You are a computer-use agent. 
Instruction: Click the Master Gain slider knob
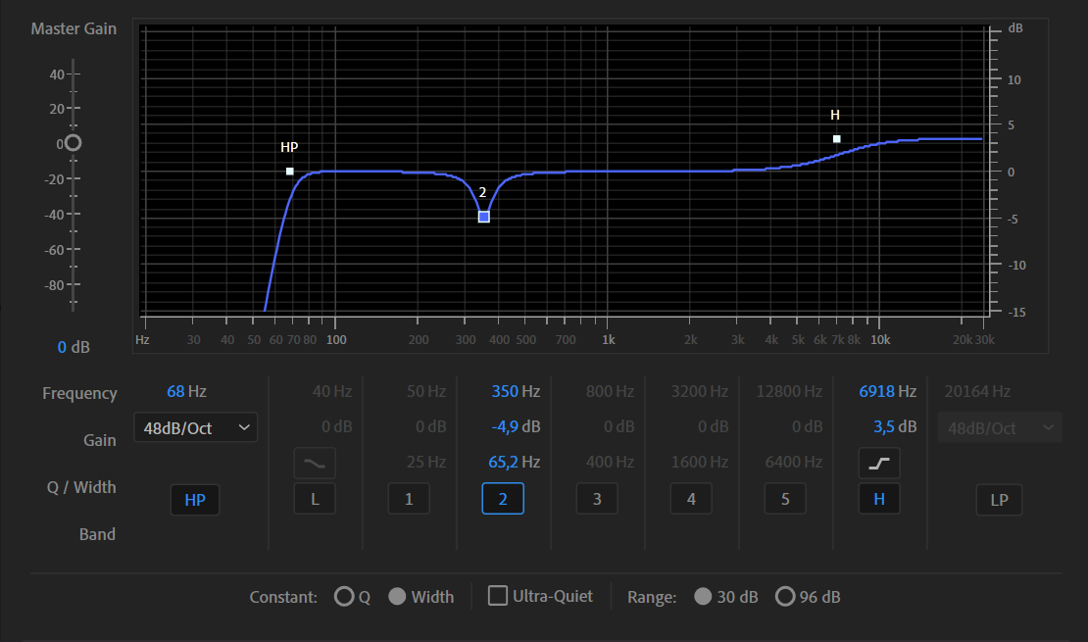pos(73,143)
